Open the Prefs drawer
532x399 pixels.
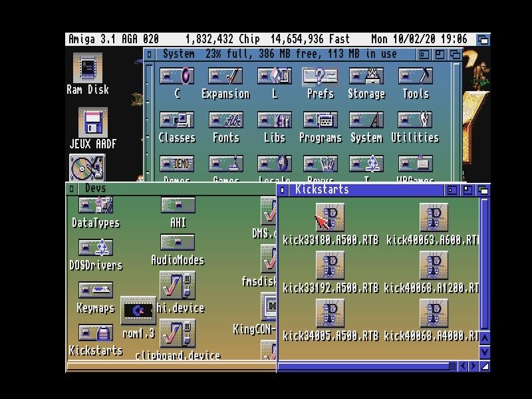pos(320,76)
